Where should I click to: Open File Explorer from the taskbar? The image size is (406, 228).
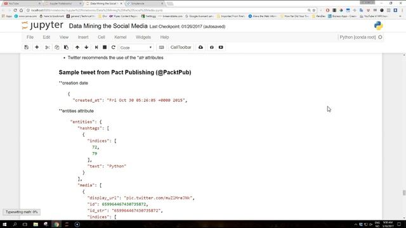(36, 224)
